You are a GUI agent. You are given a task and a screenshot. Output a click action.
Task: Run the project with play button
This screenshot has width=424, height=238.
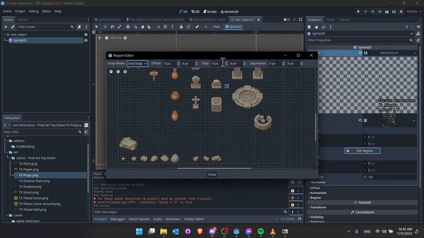358,12
